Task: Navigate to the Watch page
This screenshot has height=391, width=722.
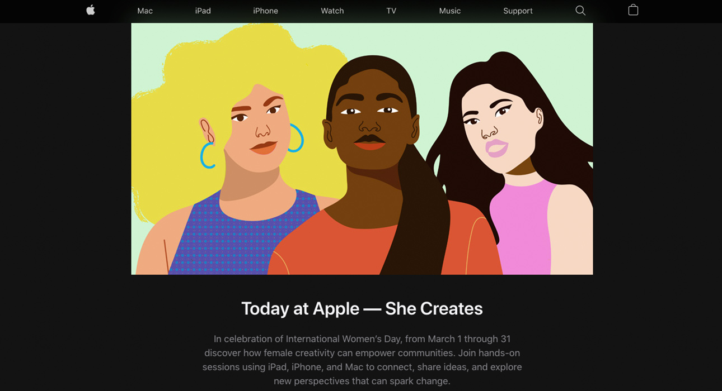Action: 332,11
